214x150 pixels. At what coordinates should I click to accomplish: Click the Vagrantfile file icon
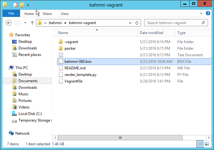pos(61,81)
